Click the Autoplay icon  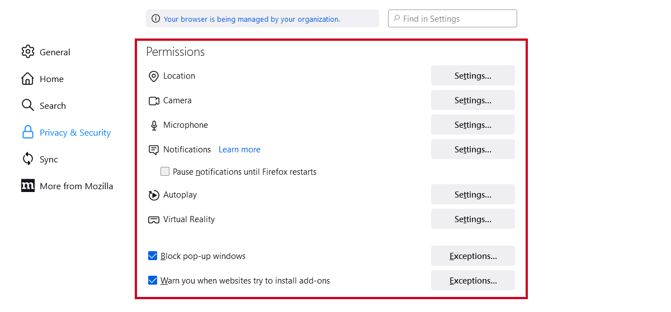point(154,195)
